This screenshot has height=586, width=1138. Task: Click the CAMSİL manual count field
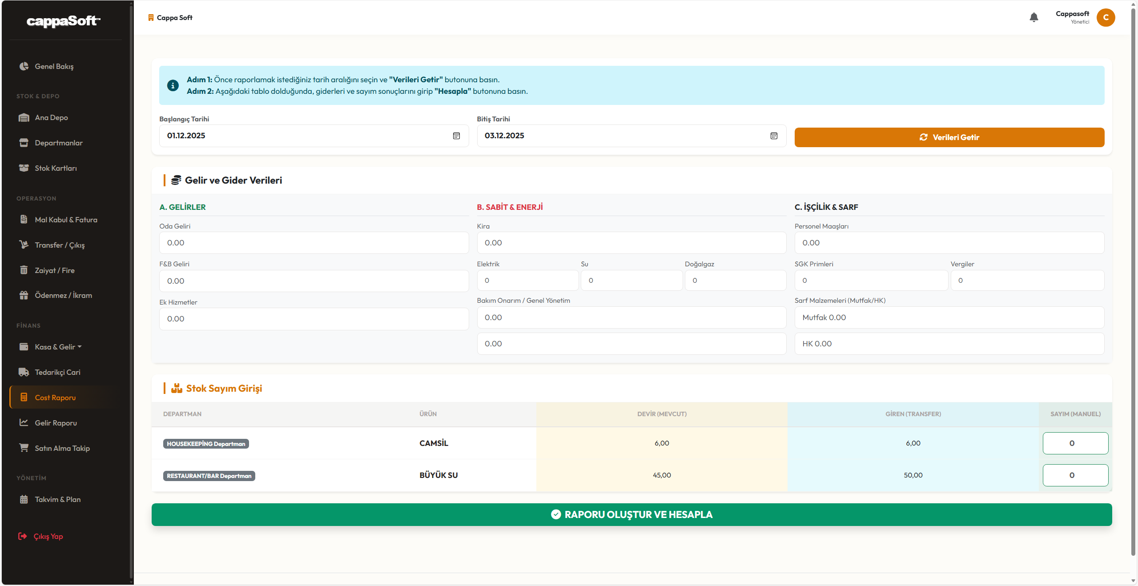pos(1075,443)
